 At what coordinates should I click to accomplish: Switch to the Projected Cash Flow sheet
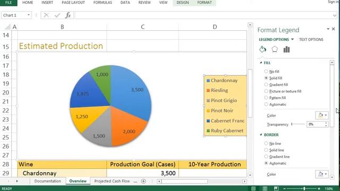(x=112, y=181)
